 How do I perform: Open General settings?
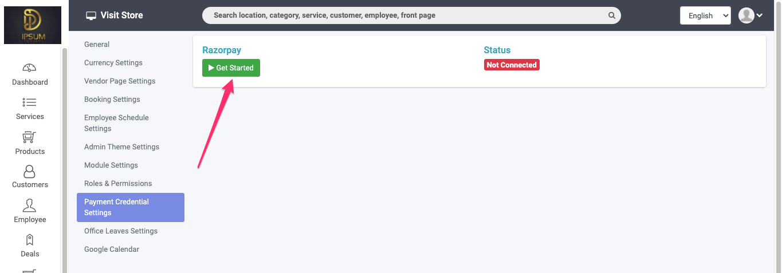point(97,44)
